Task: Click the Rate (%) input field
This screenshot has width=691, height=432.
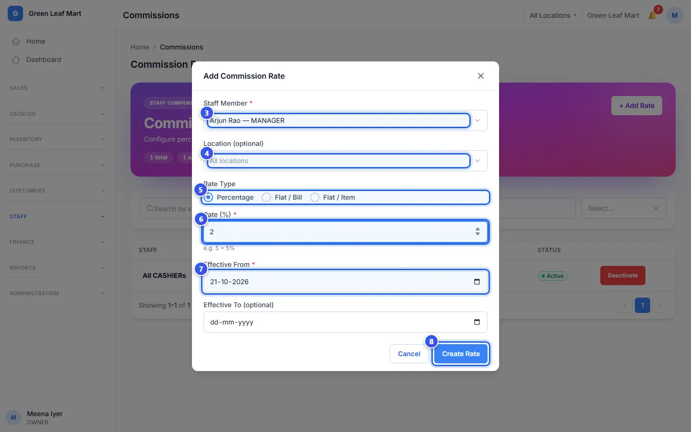Action: 345,232
